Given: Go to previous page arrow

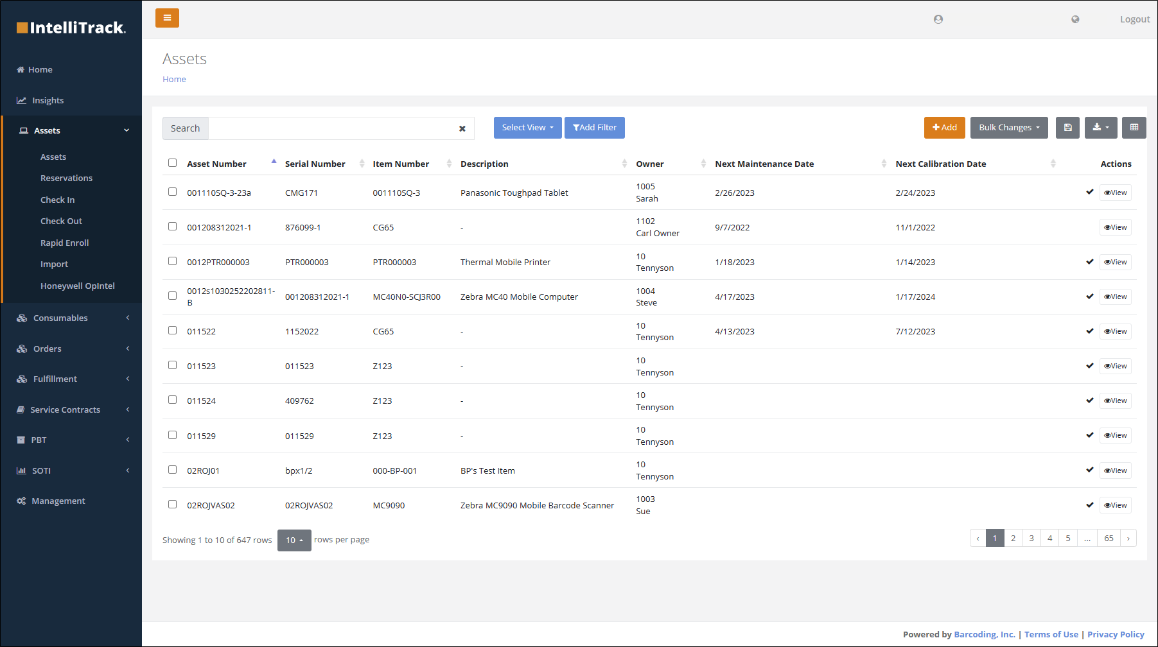Looking at the screenshot, I should [978, 539].
